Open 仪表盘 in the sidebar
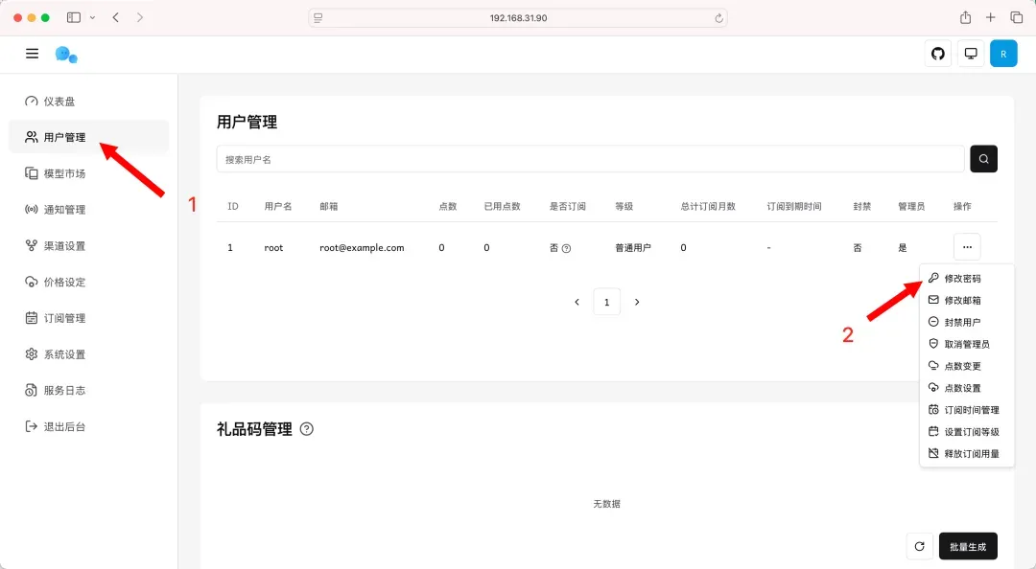The height and width of the screenshot is (569, 1036). pyautogui.click(x=88, y=101)
